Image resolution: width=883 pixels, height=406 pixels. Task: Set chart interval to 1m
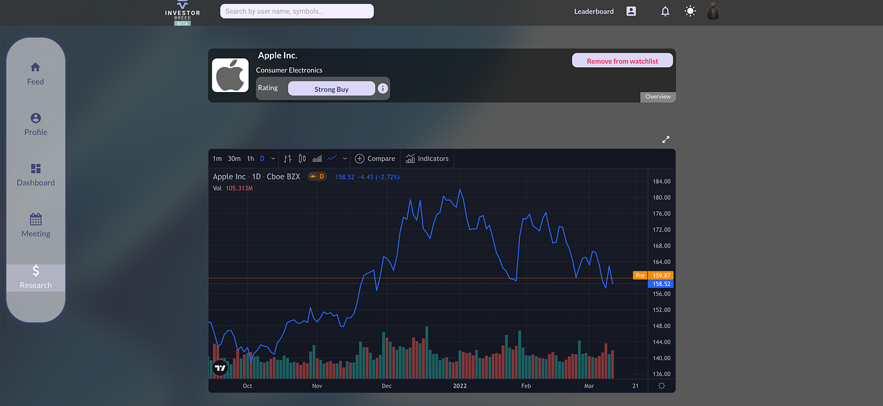(217, 158)
